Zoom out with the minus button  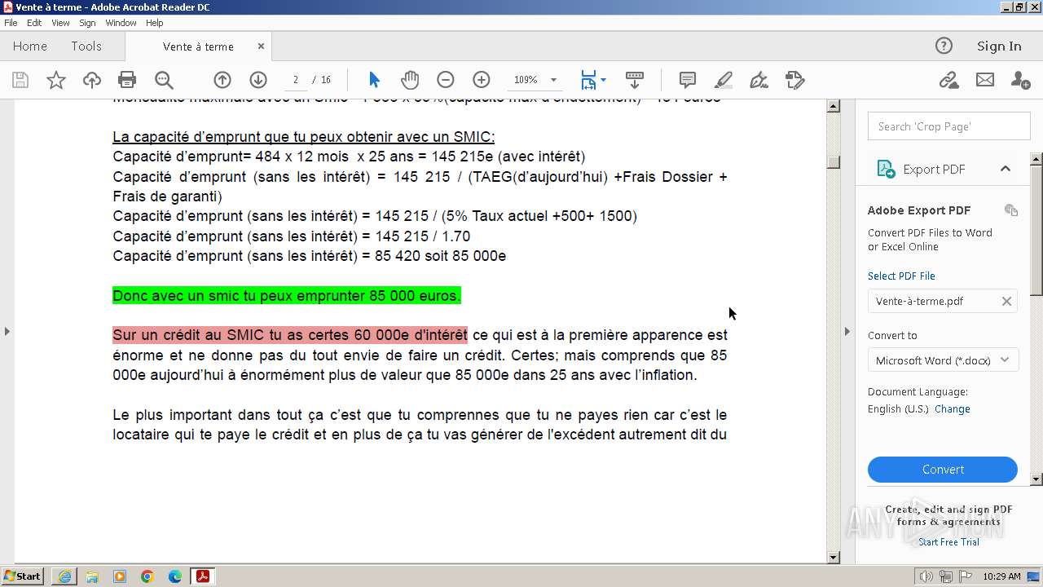(x=445, y=80)
